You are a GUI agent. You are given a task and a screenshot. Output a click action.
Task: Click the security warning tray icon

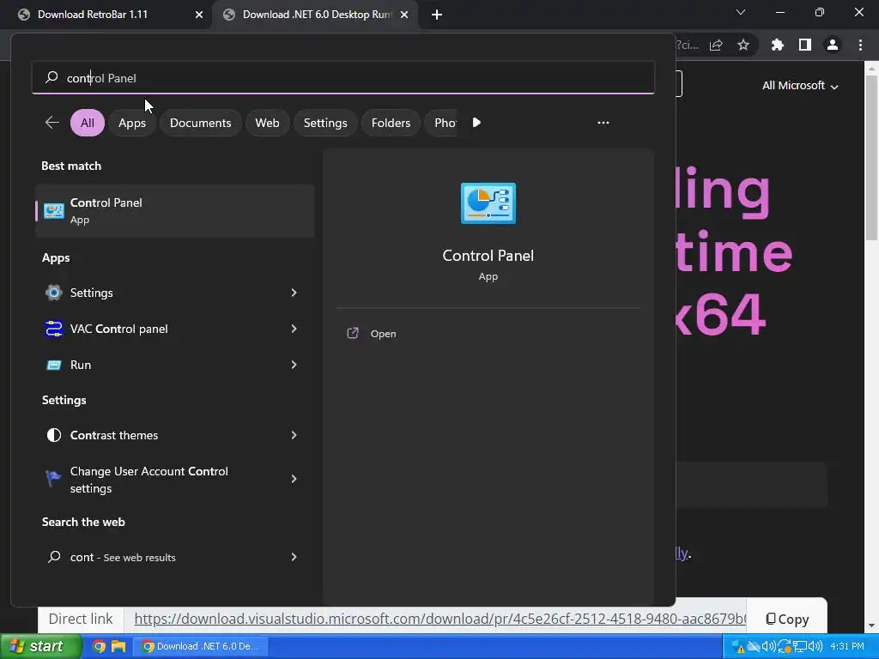pos(738,646)
